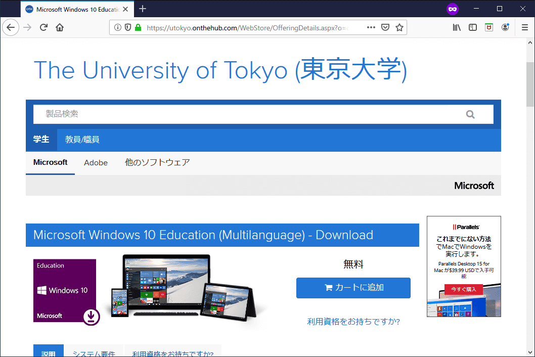This screenshot has width=535, height=357.
Task: Open the 利用資格をお持ちですか? link
Action: [x=353, y=322]
